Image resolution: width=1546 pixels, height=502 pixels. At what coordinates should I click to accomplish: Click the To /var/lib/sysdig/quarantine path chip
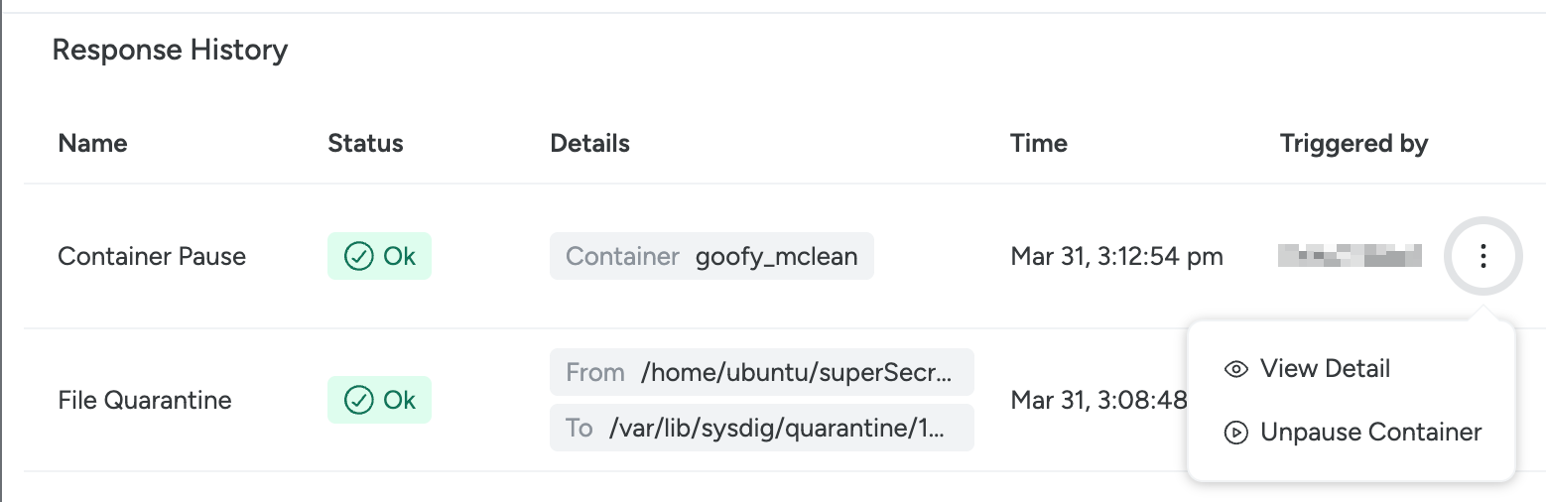[762, 428]
